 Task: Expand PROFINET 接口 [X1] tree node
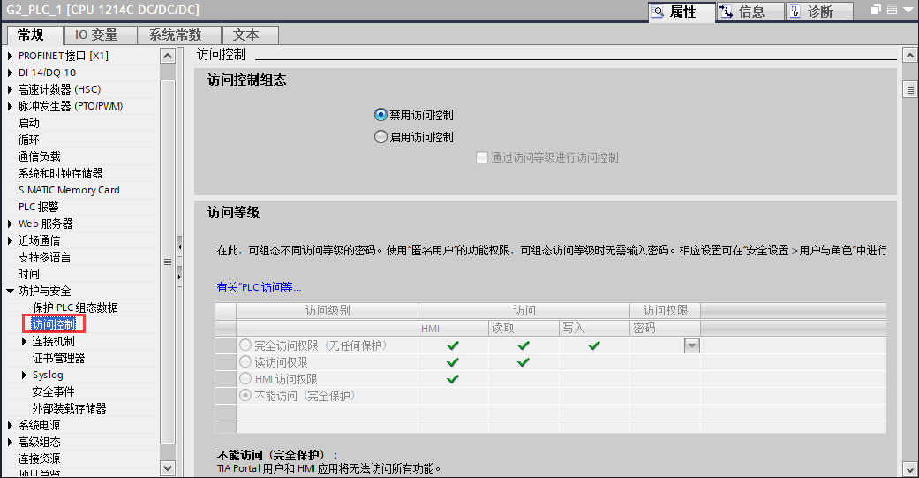[11, 57]
